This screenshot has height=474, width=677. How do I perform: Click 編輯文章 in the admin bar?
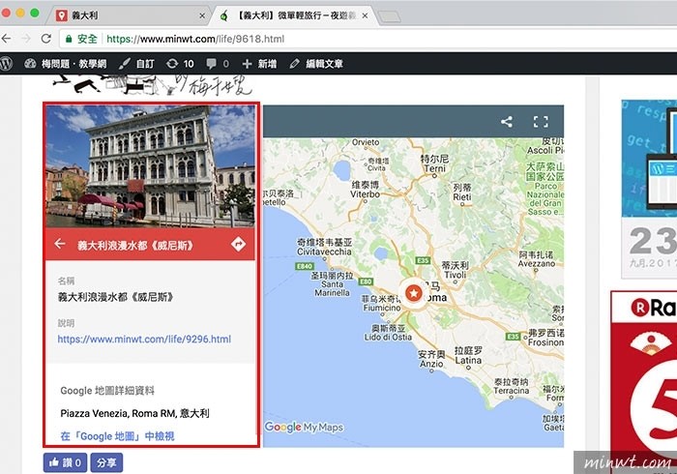[316, 63]
